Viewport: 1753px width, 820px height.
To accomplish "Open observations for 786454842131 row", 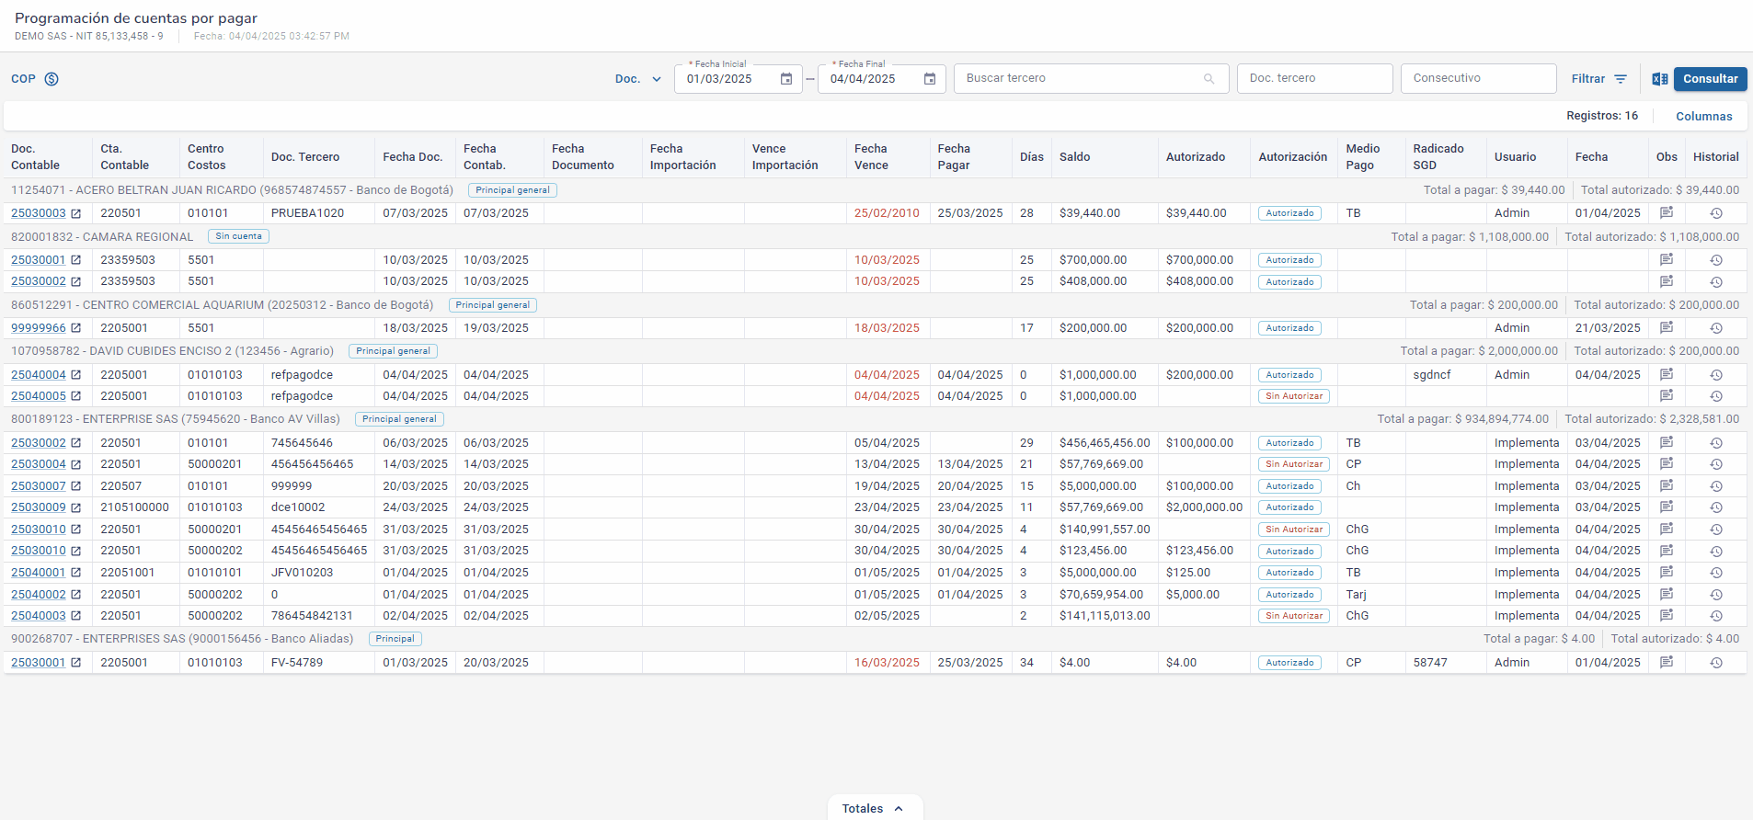I will pos(1667,615).
